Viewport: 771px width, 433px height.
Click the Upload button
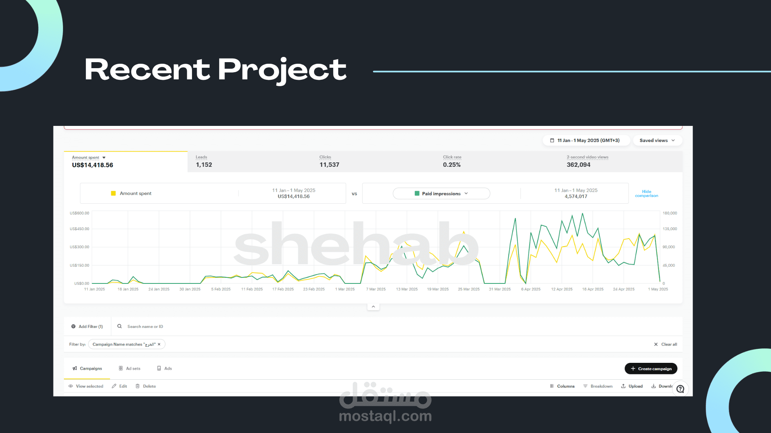[632, 386]
